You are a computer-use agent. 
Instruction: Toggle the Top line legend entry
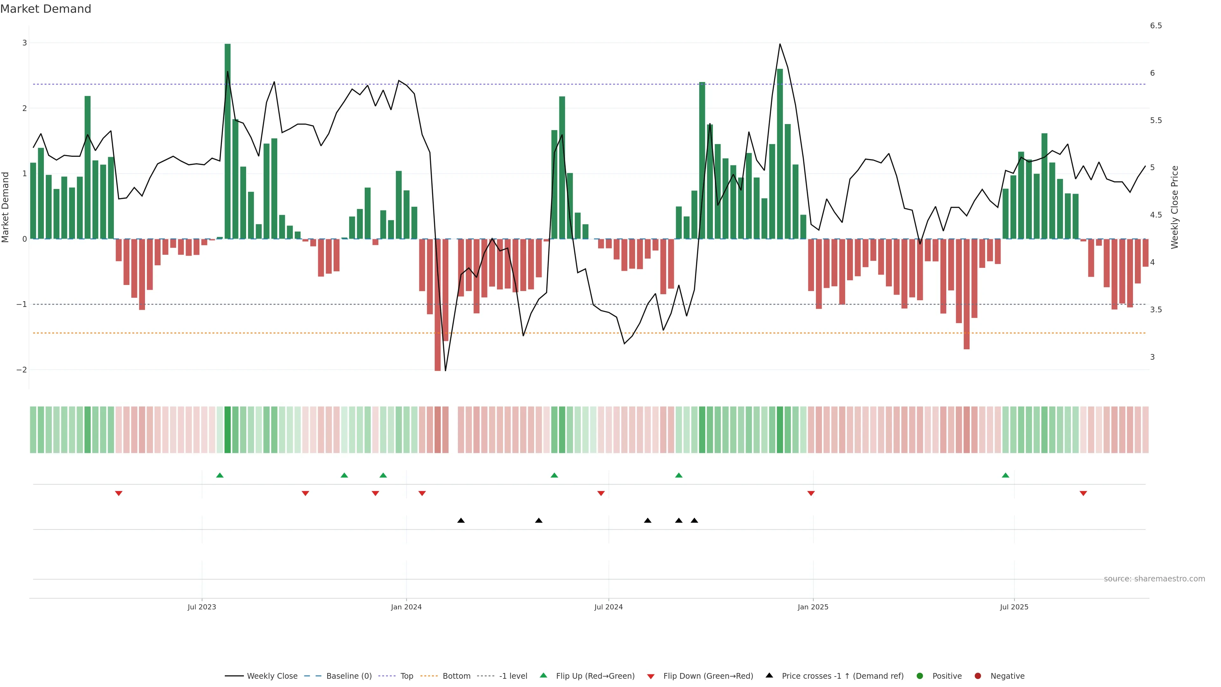coord(406,676)
